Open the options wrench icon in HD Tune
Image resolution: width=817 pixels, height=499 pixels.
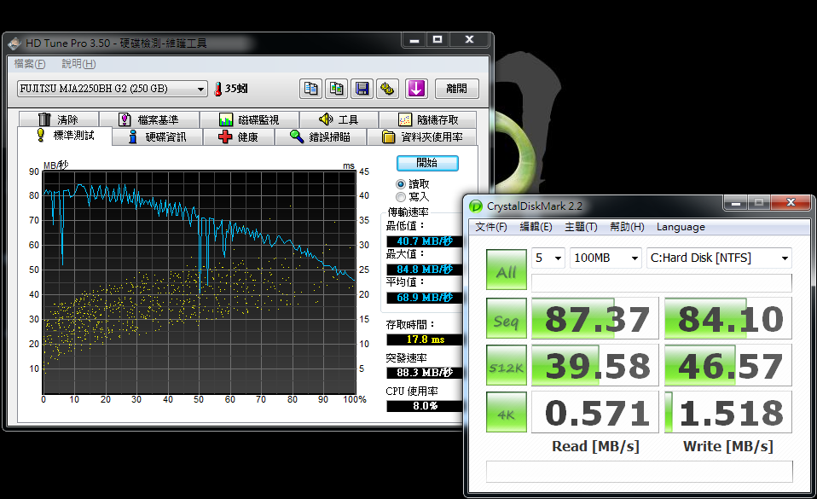(388, 89)
